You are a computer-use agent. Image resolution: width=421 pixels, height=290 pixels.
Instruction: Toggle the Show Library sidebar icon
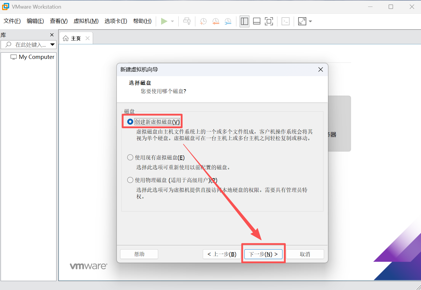coord(244,21)
